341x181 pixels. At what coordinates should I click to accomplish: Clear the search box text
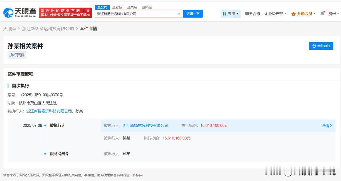(x=179, y=14)
